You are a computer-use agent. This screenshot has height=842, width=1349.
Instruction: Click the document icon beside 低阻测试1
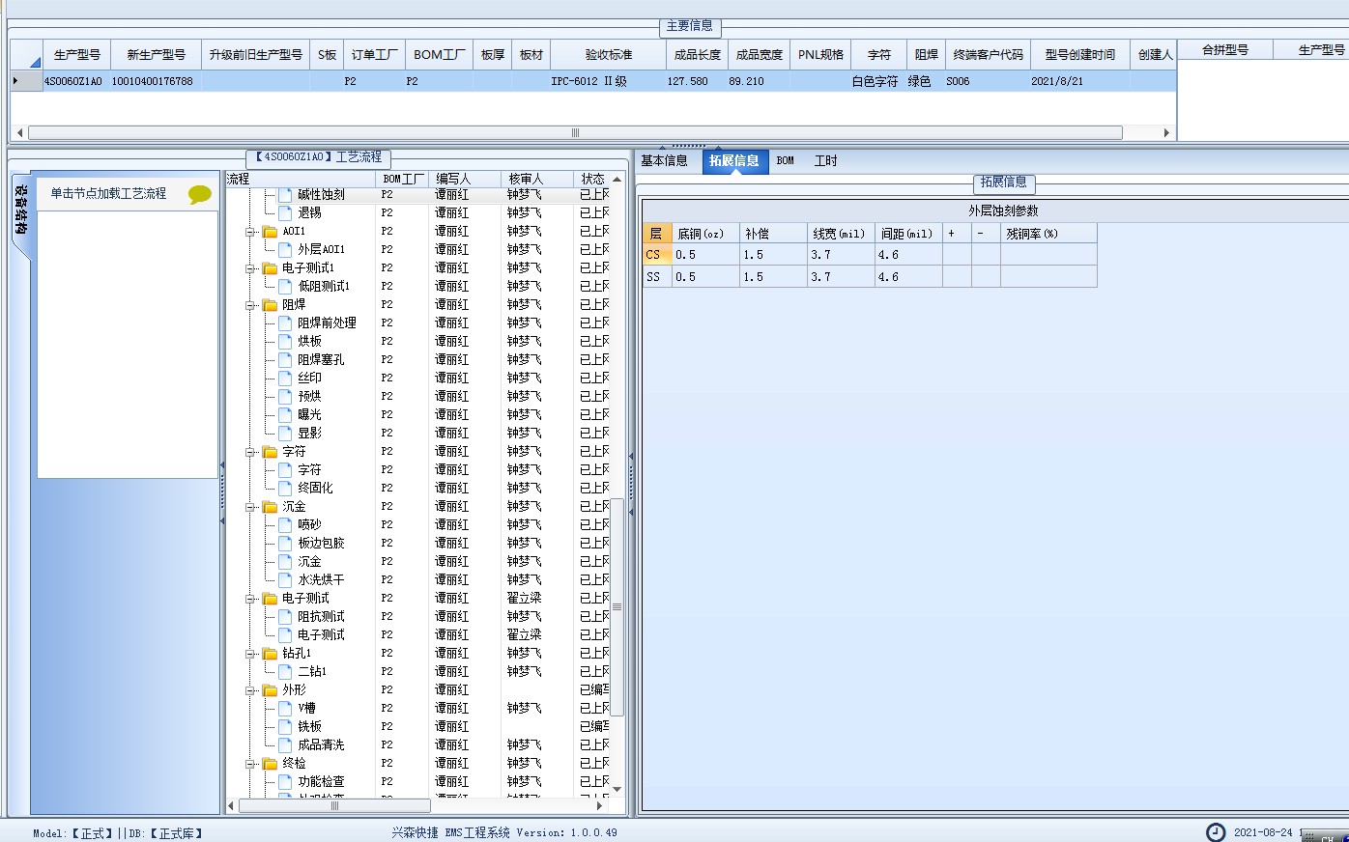[x=285, y=286]
